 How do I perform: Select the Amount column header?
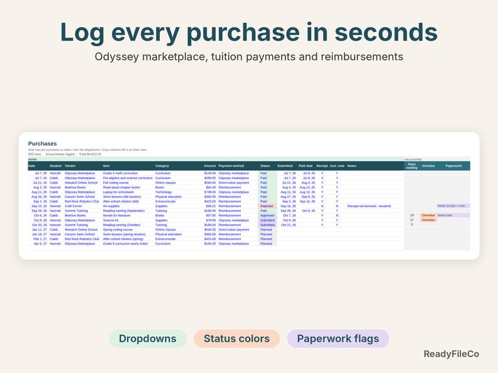(209, 166)
